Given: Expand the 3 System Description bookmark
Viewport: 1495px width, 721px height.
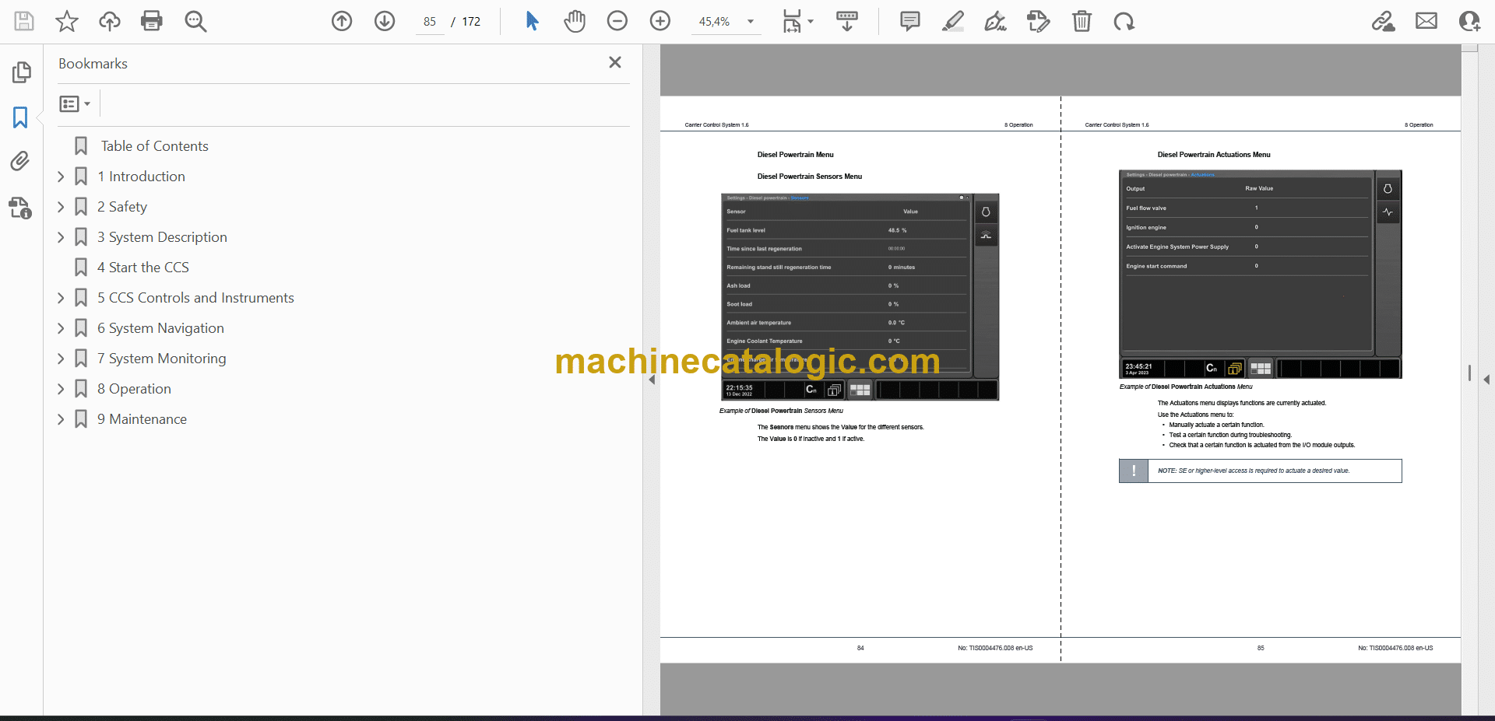Looking at the screenshot, I should (x=61, y=237).
